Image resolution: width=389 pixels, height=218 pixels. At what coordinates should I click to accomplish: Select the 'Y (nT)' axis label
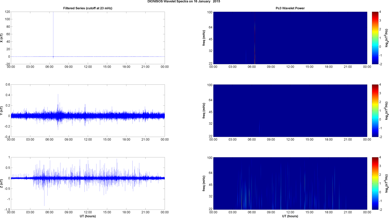click(x=2, y=111)
